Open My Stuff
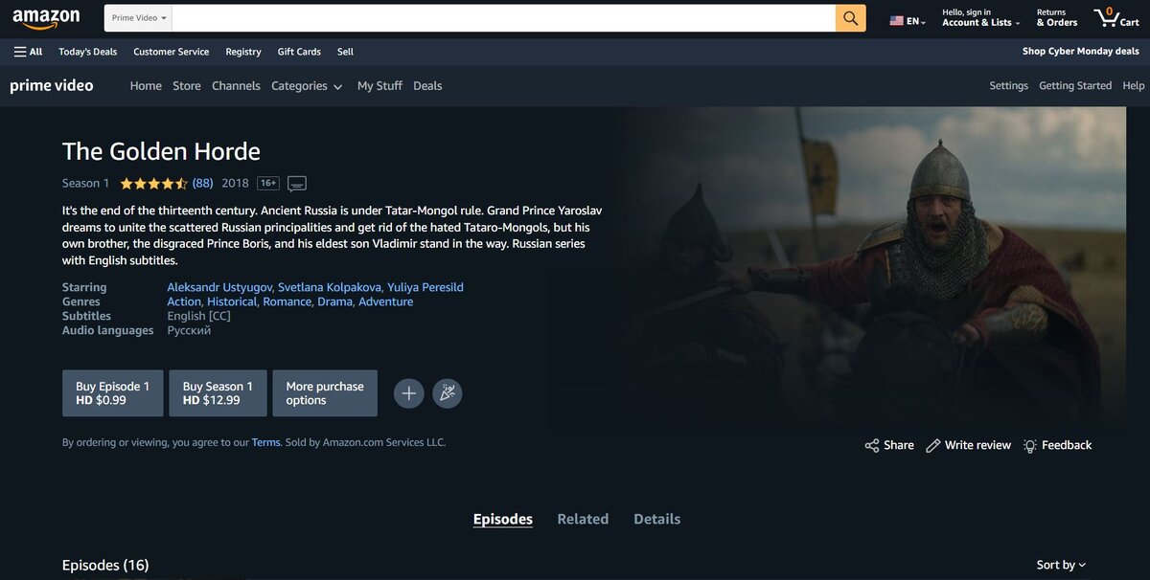The width and height of the screenshot is (1150, 580). (x=379, y=86)
